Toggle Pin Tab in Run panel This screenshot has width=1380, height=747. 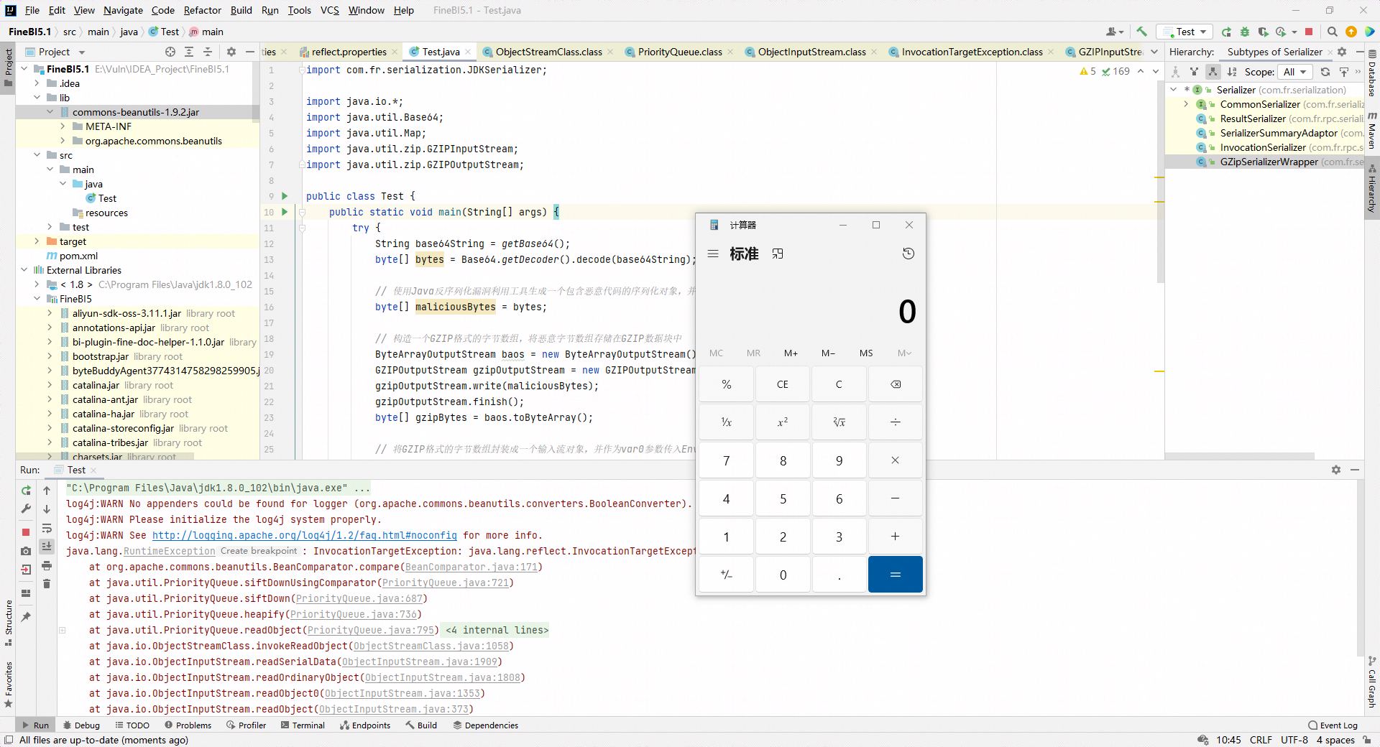coord(26,616)
